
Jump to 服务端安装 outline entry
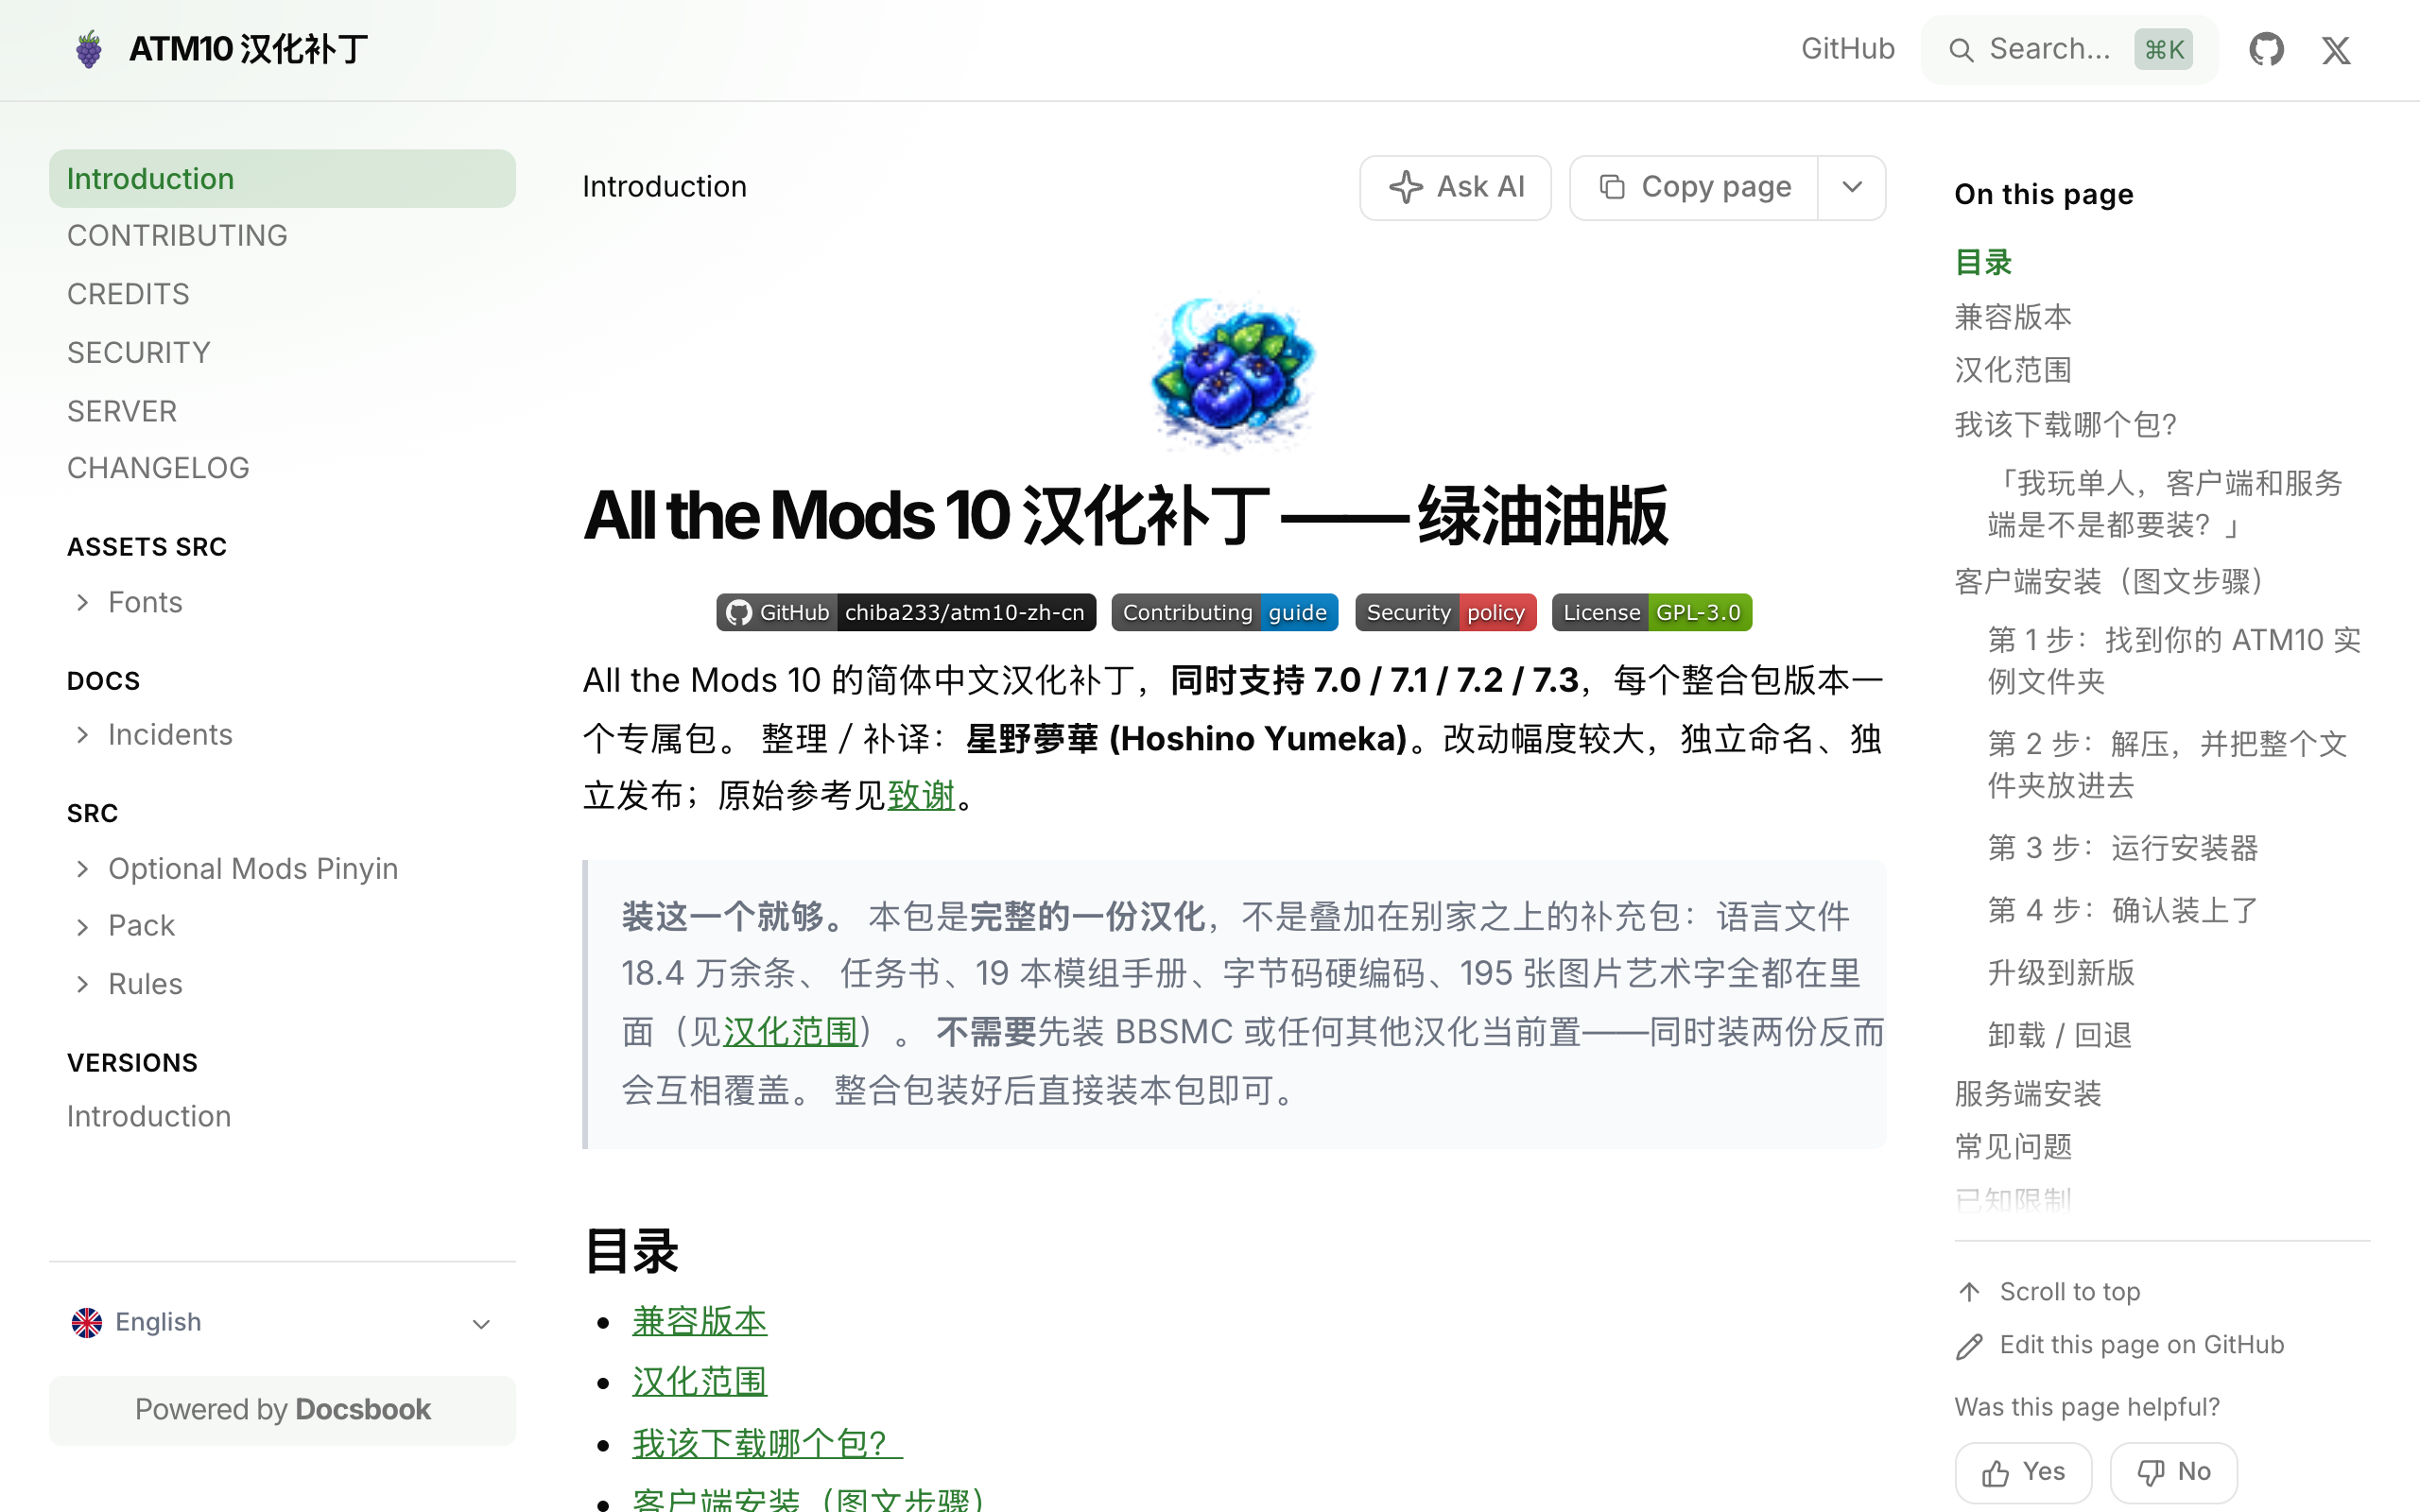(2028, 1094)
